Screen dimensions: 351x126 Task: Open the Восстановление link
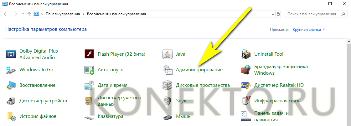click(37, 85)
